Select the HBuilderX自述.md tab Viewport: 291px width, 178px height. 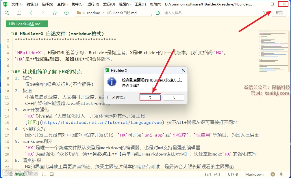pos(27,24)
